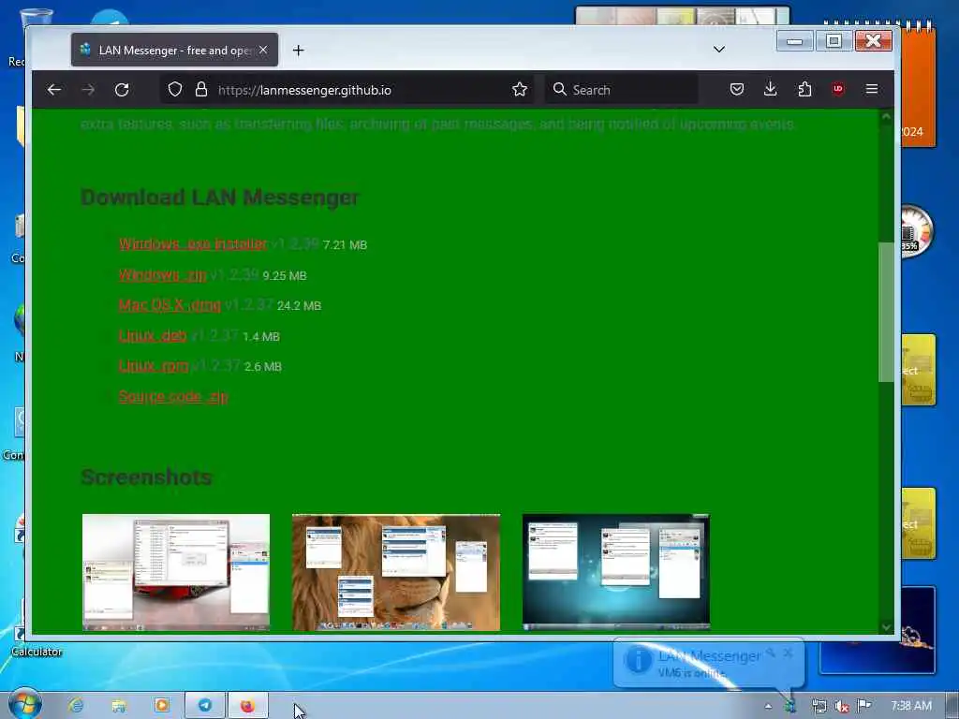Download the Windows .zip package
Viewport: 959px width, 719px height.
pyautogui.click(x=162, y=274)
